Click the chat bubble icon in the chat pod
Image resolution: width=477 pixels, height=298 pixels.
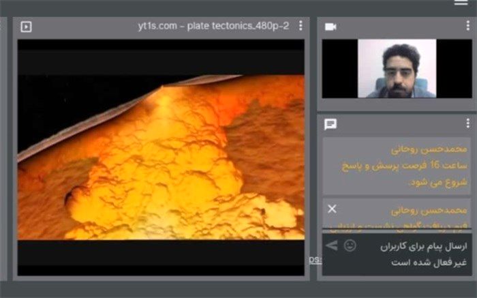tap(330, 124)
